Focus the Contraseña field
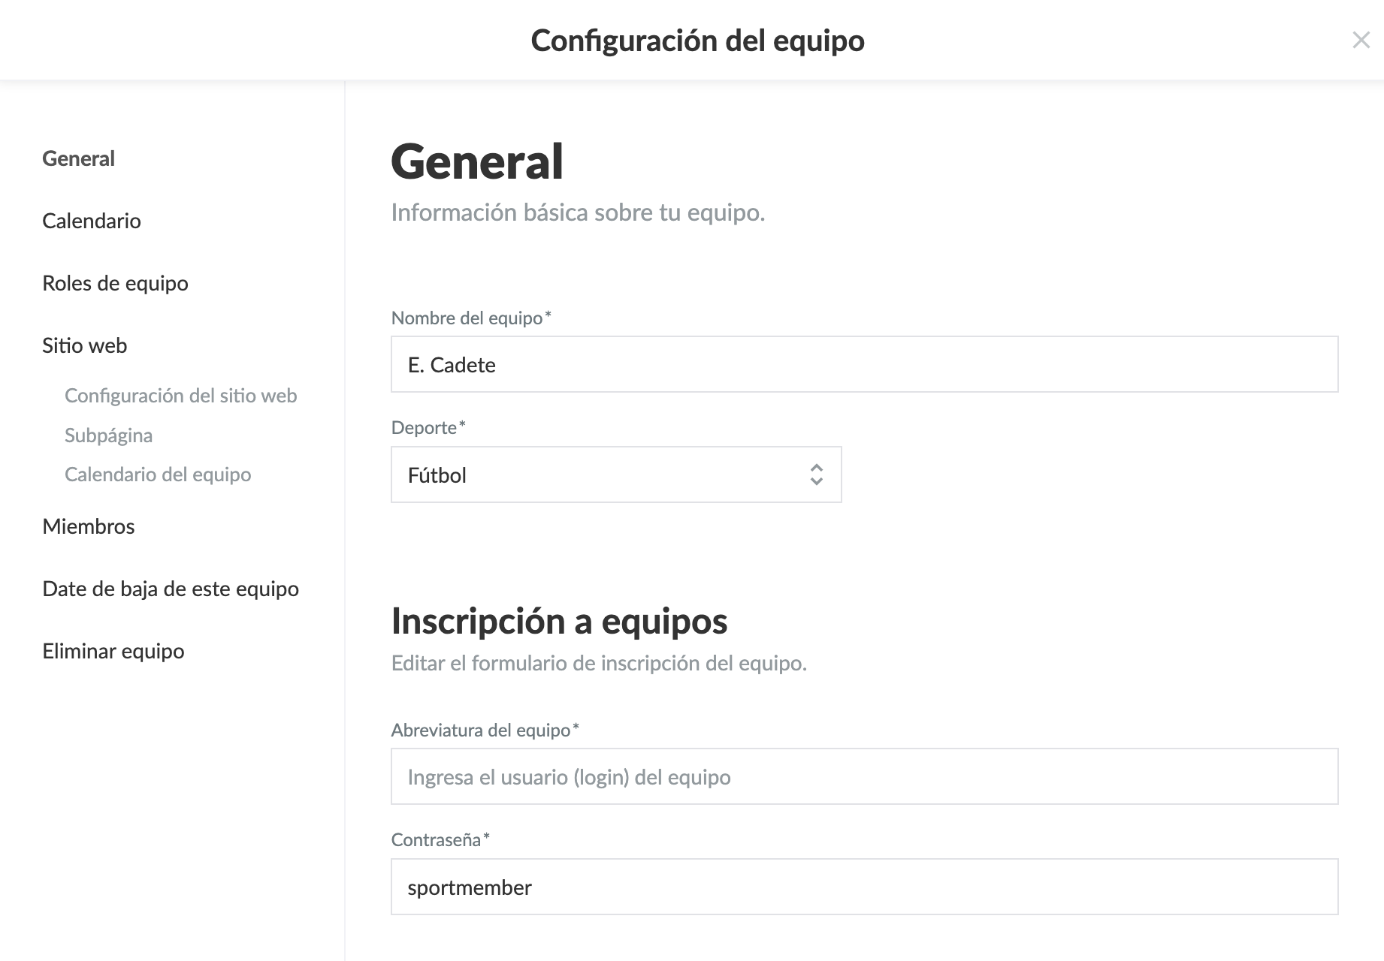This screenshot has width=1384, height=961. point(864,887)
